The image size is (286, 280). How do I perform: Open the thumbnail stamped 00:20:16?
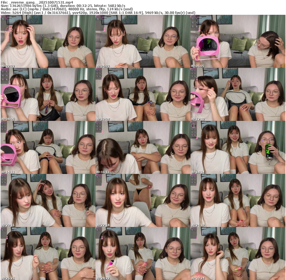tap(48, 200)
